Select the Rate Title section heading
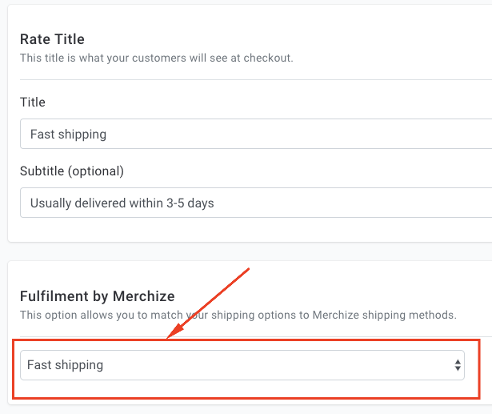492x414 pixels. pos(52,39)
